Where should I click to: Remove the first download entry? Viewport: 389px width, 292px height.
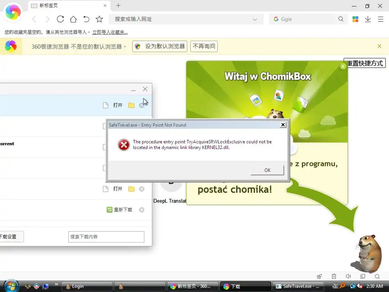[x=142, y=105]
